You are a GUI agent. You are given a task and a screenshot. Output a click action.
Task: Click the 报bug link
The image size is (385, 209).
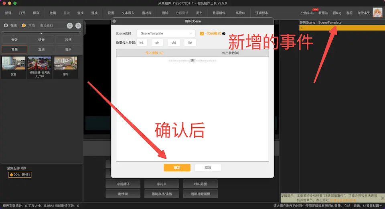coord(337,13)
